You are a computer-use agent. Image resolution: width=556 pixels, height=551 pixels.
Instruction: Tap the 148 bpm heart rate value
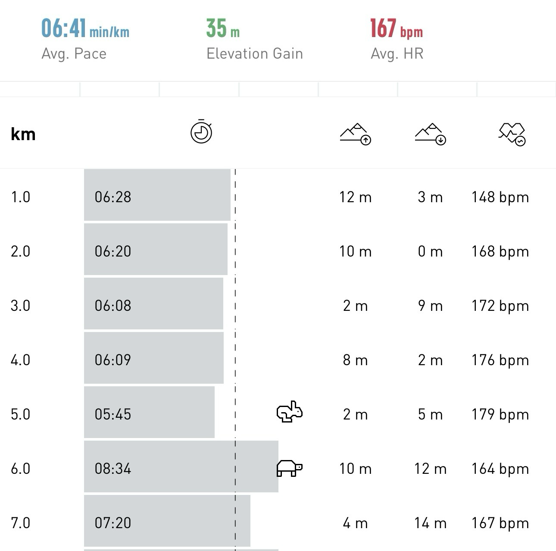coord(500,197)
